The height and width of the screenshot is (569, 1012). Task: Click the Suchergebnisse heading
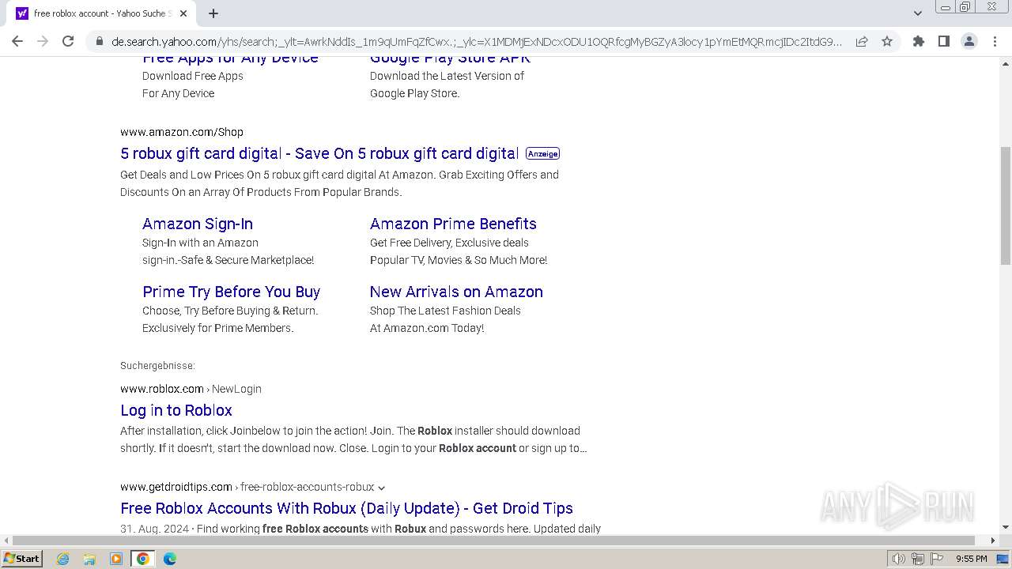[157, 366]
